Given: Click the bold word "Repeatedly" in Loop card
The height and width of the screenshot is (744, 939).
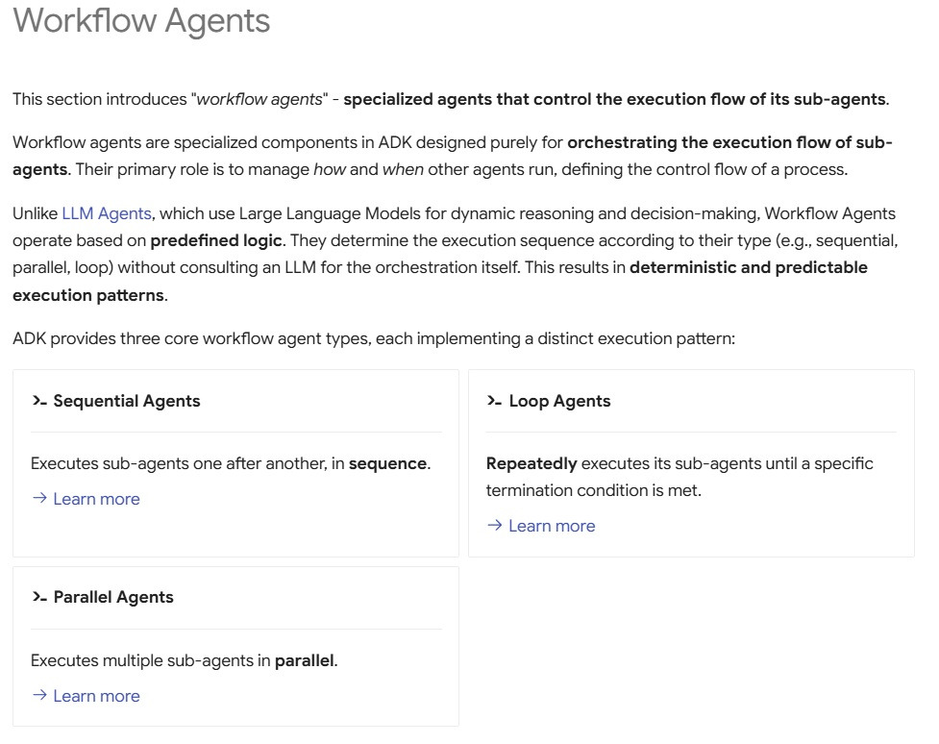Looking at the screenshot, I should (531, 463).
